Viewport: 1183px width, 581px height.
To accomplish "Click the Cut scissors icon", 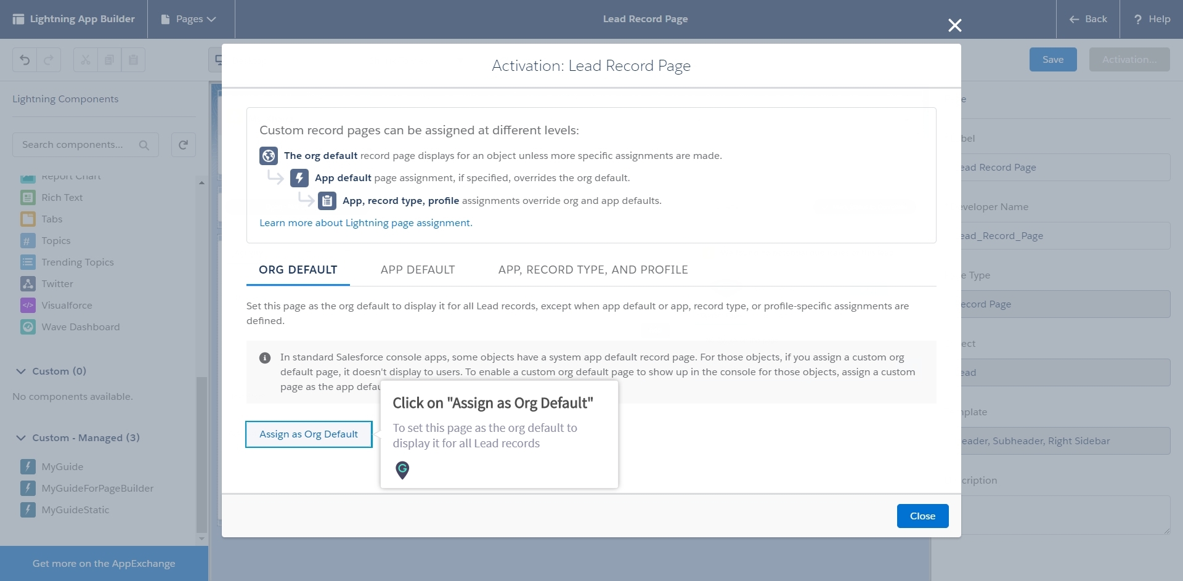I will click(x=86, y=60).
